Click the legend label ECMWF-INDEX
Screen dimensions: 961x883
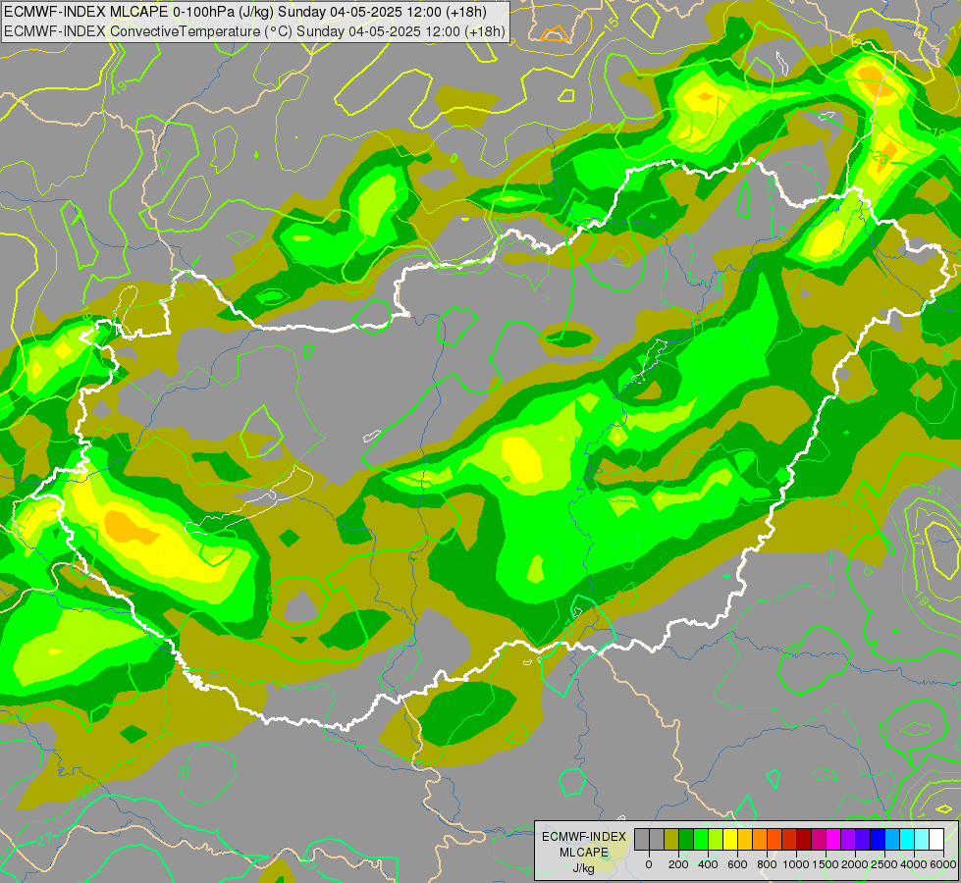tap(584, 837)
